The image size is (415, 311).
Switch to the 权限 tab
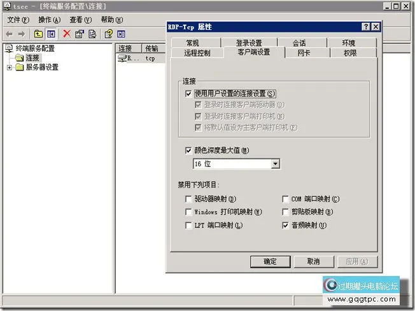click(x=353, y=53)
